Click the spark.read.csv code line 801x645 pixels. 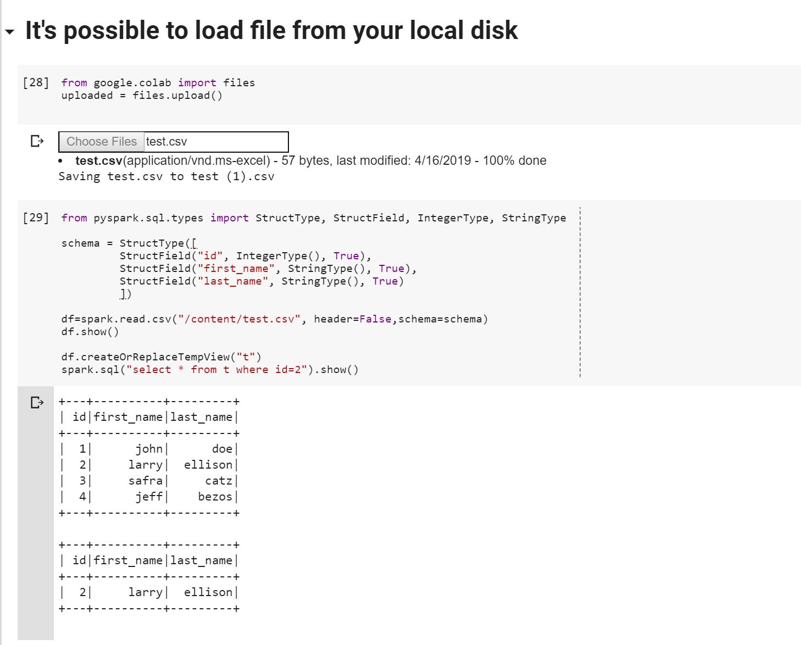click(x=274, y=319)
